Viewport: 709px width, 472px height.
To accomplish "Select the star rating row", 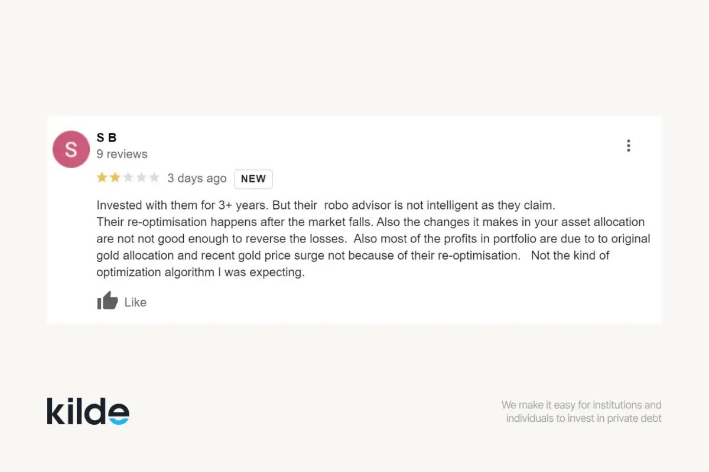I will click(x=128, y=176).
